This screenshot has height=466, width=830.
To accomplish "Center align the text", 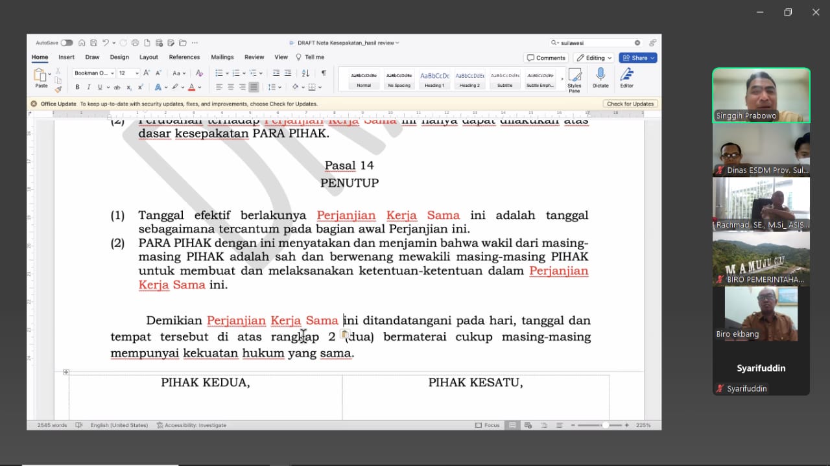I will point(231,87).
